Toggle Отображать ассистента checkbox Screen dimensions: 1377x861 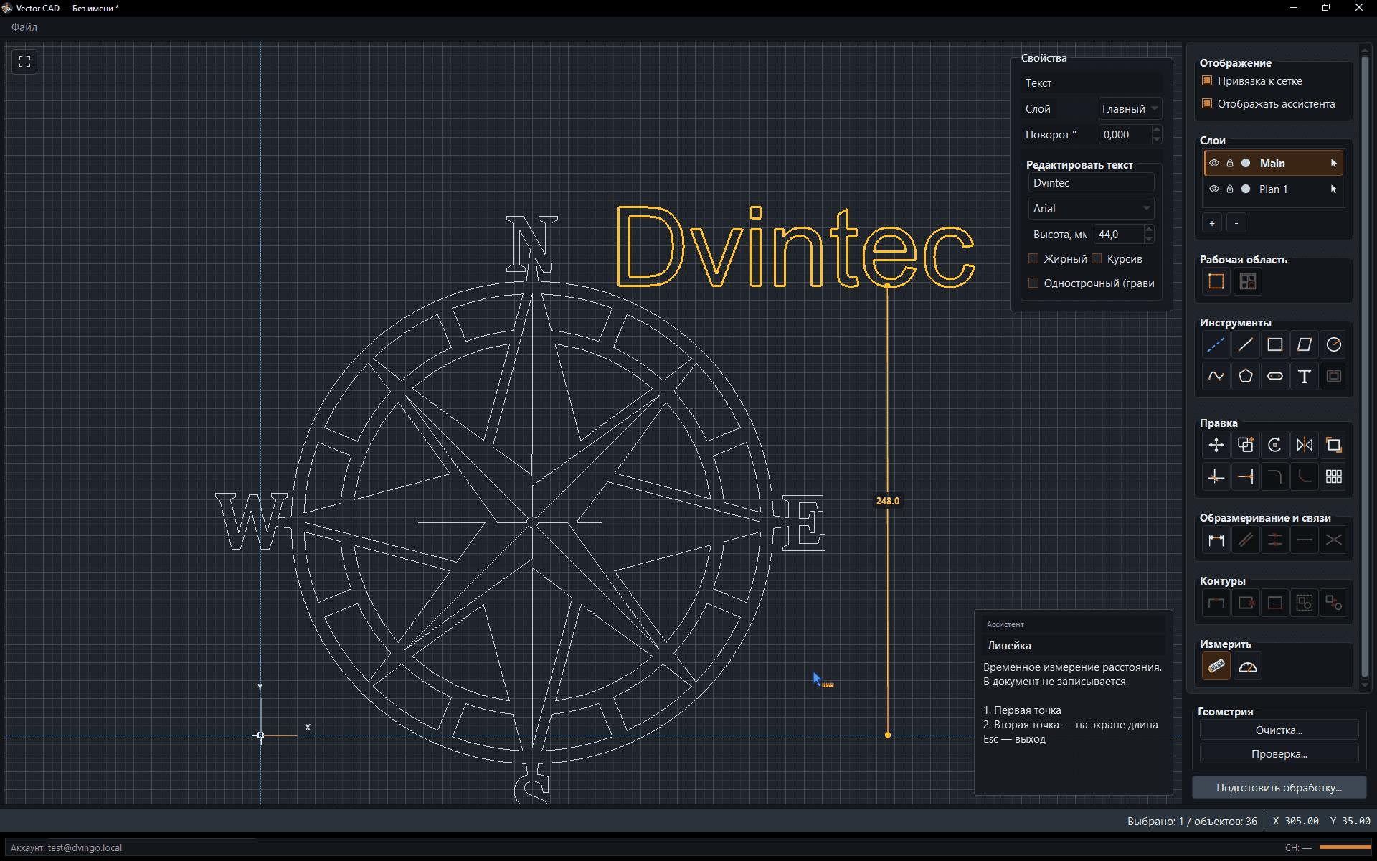1207,104
